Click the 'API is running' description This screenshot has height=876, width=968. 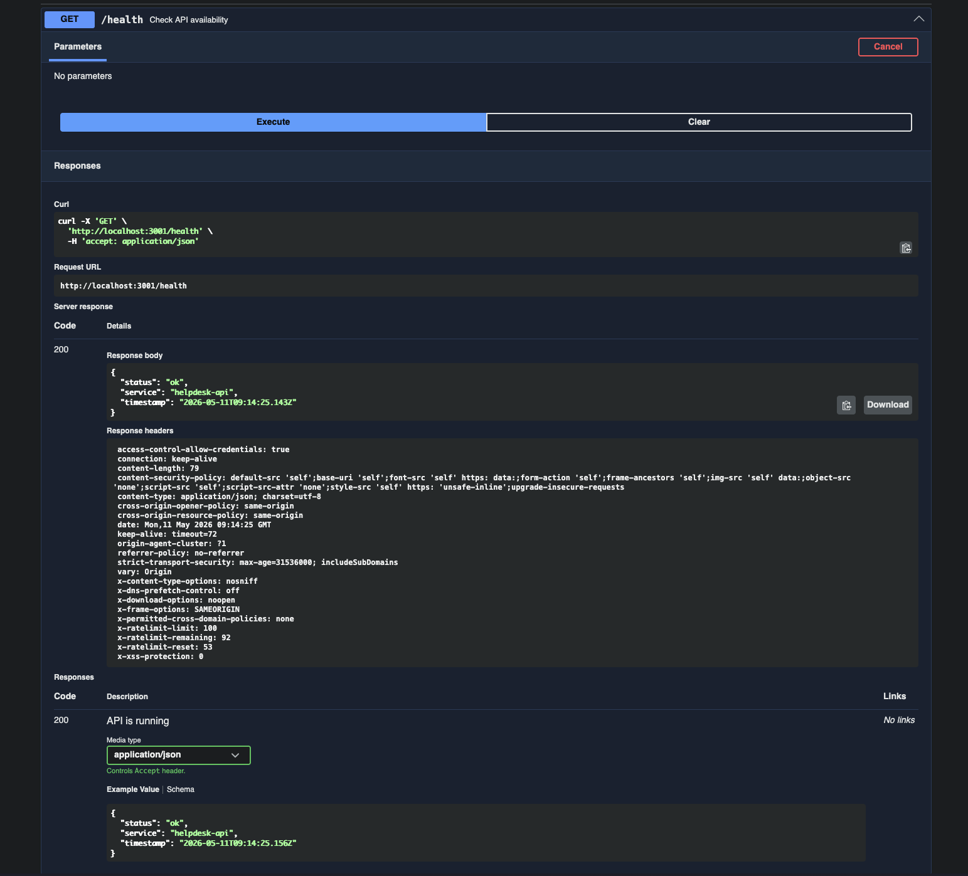pyautogui.click(x=138, y=721)
